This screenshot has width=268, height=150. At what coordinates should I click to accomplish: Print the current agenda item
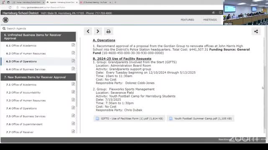point(108,31)
